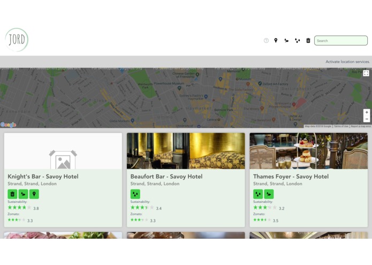Open Beaufort Bar photo thumbnail
Viewport: 372px width, 265px height.
pyautogui.click(x=186, y=151)
